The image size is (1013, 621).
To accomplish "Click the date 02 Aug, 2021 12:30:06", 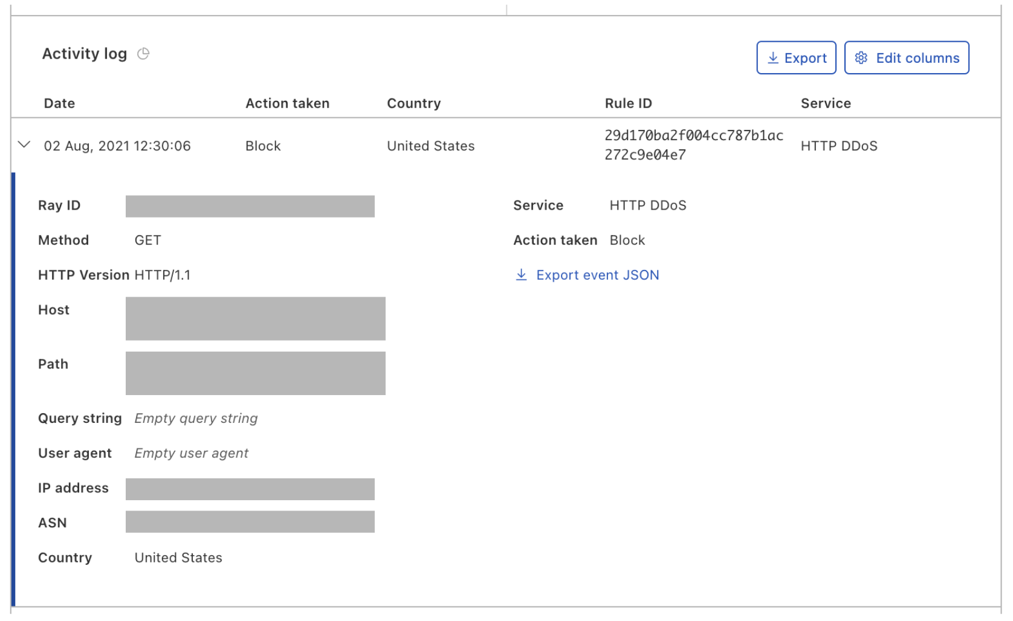I will coord(117,146).
